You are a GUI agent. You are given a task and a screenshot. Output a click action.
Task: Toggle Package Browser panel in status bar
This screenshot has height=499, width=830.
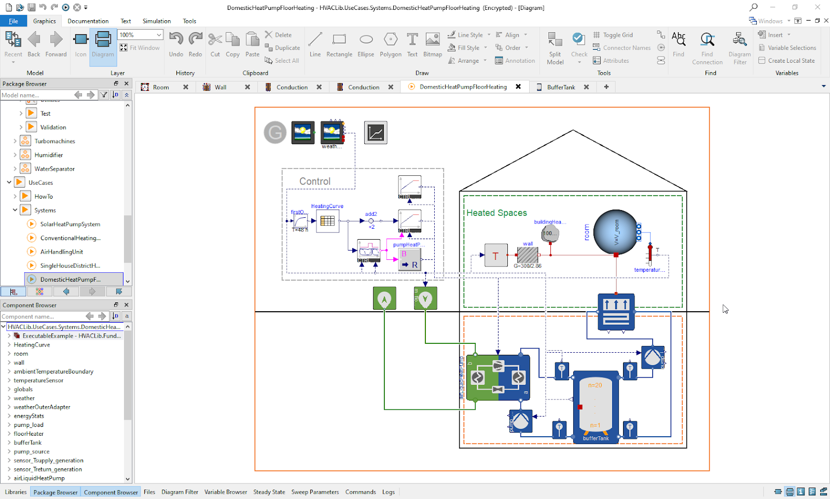[56, 492]
